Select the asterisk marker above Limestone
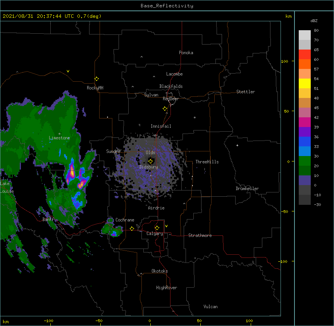 coord(59,134)
